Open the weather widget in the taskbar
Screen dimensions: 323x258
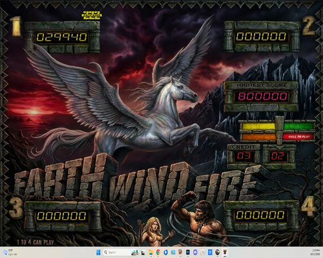(10, 252)
